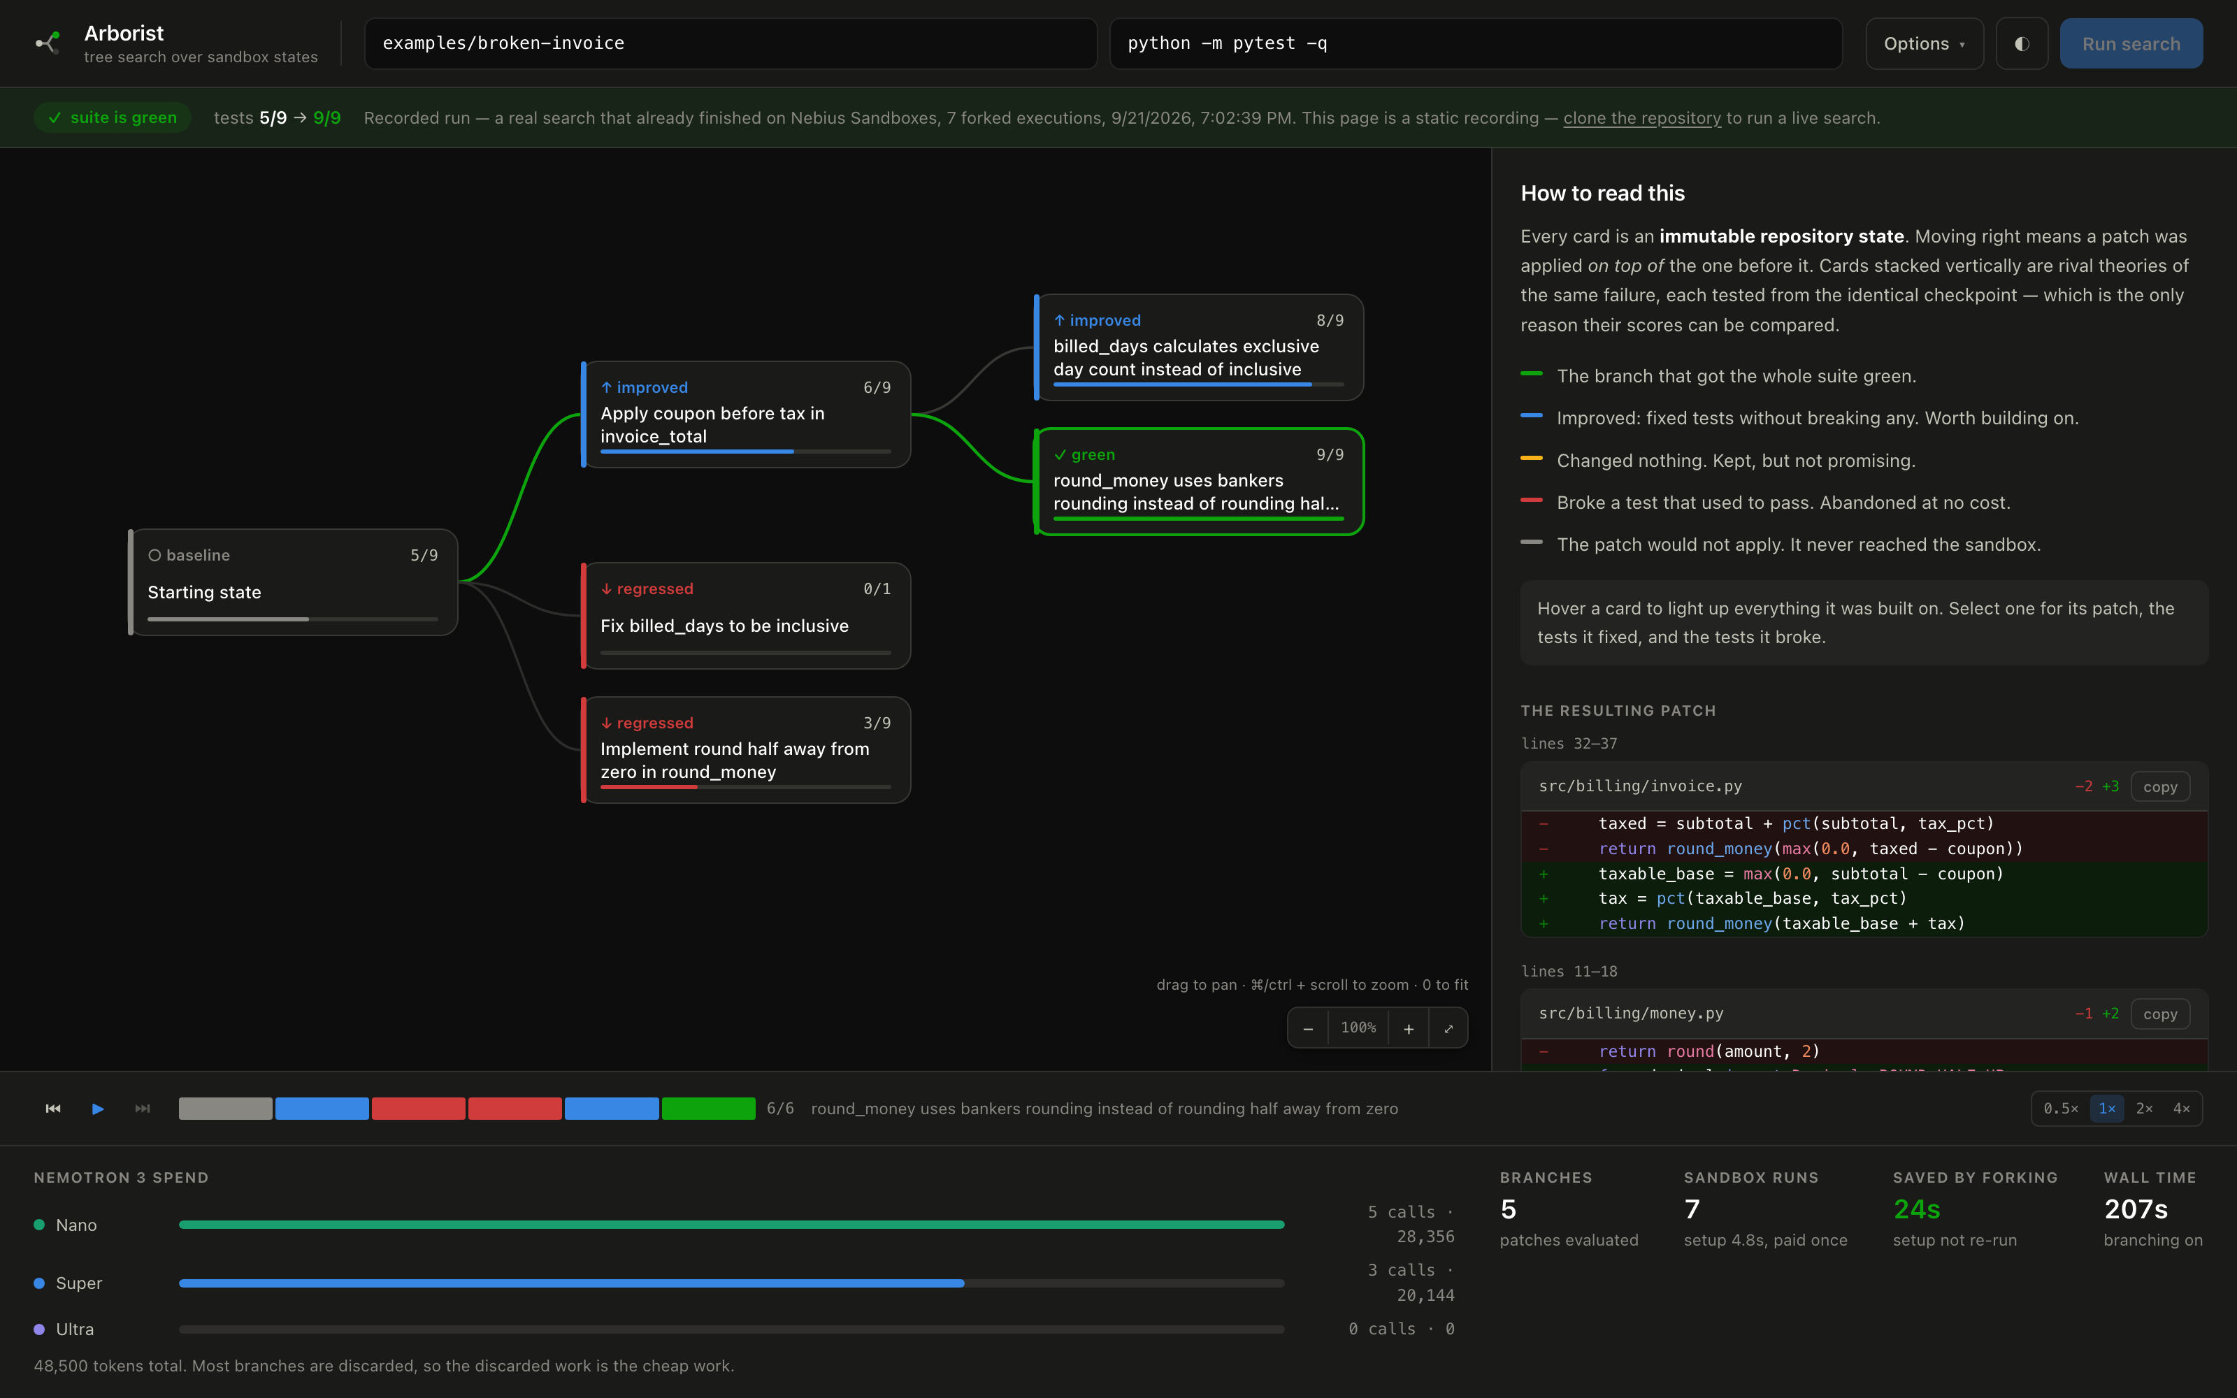This screenshot has width=2237, height=1398.
Task: Jump to the gray baseline timeline segment
Action: click(x=226, y=1109)
